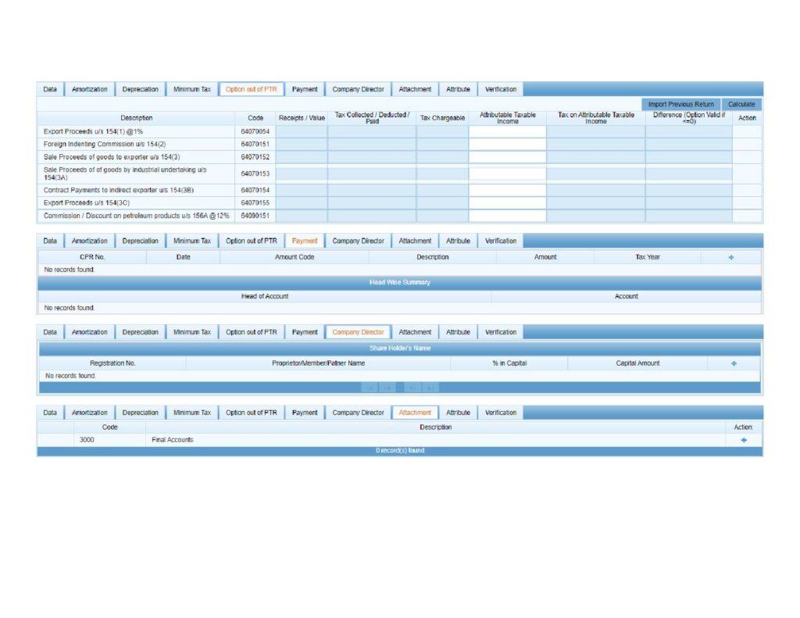
Task: Click Attributable Taxable Income field for petroleum products row
Action: coord(507,216)
